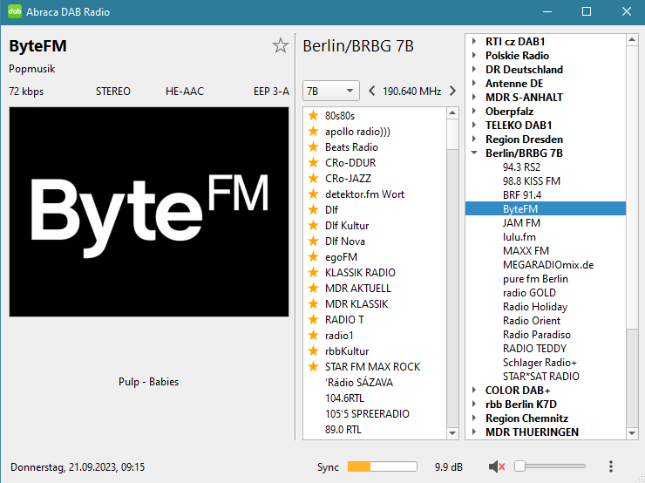Remove star from Dlf station
This screenshot has height=483, width=645.
(x=314, y=210)
